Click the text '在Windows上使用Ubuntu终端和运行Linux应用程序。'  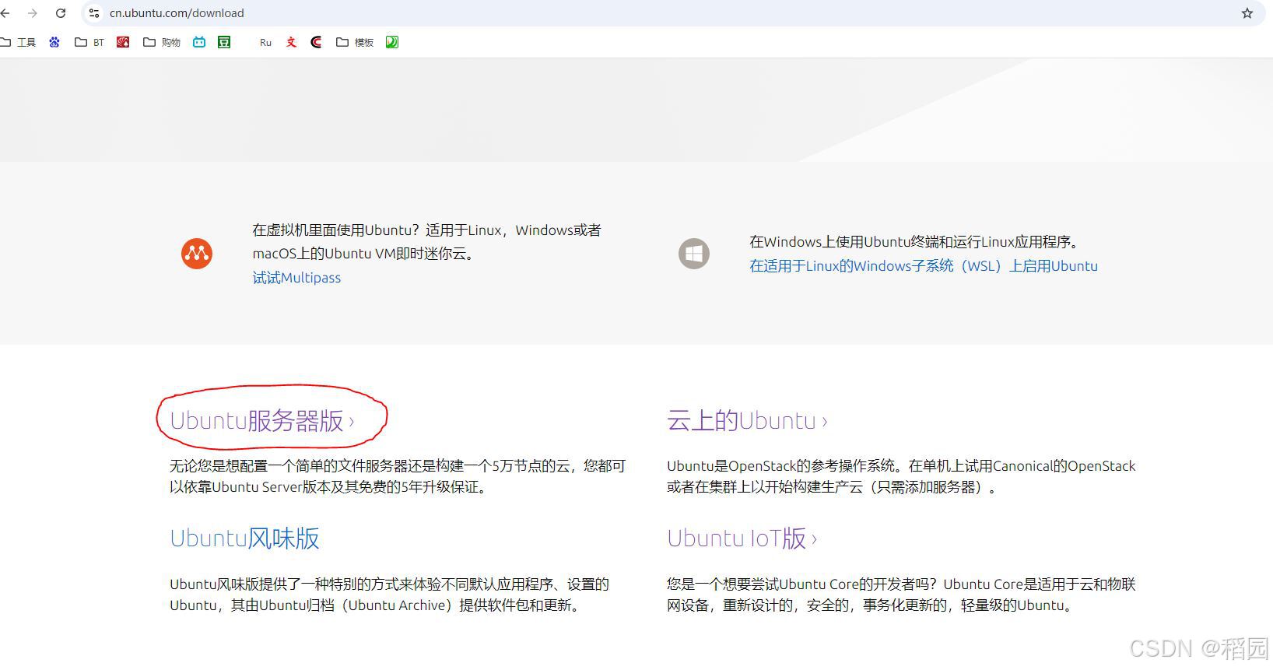pos(914,242)
